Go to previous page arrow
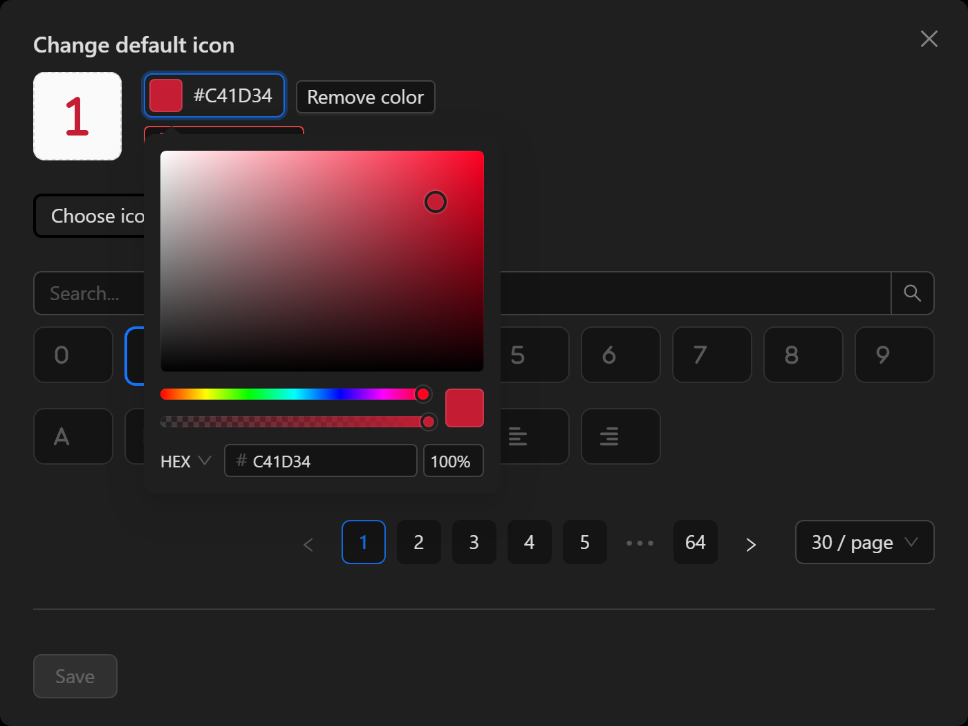 tap(308, 543)
